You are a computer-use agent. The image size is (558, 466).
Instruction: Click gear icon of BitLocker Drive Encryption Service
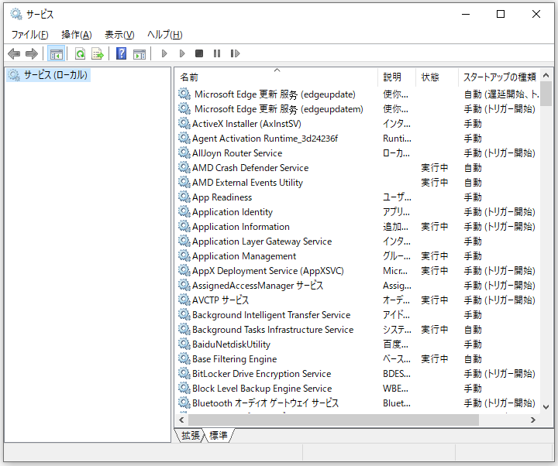184,374
